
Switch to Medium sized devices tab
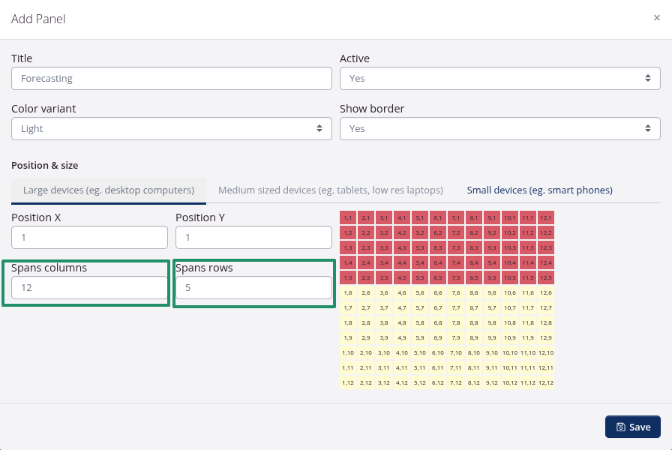[x=330, y=190]
